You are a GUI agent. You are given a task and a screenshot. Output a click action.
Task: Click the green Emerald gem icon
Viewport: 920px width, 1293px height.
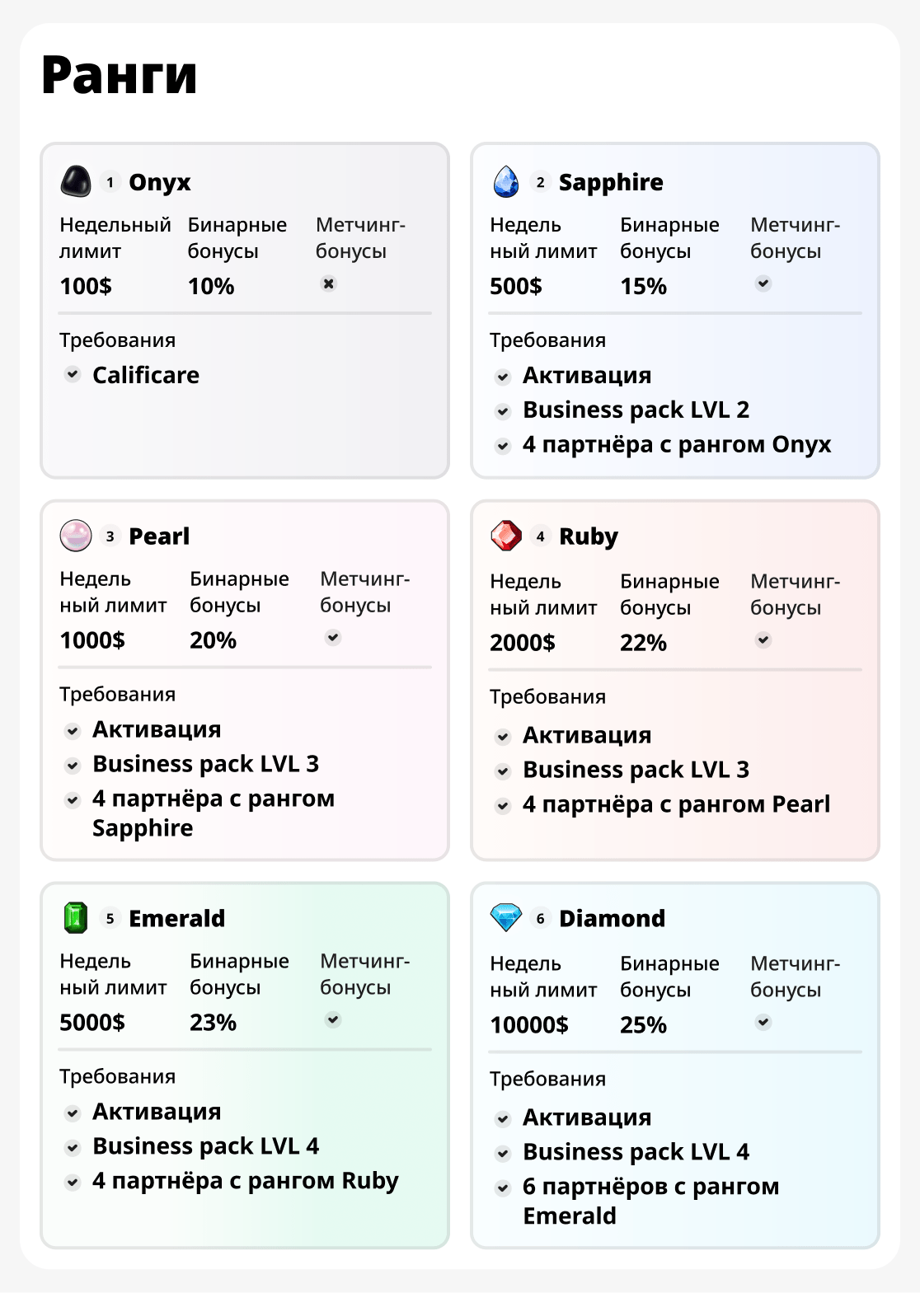(x=76, y=918)
